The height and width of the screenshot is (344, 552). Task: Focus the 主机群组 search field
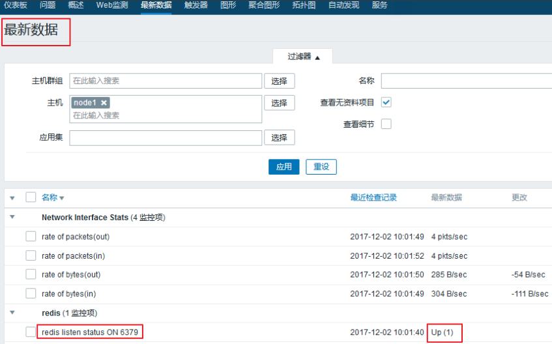click(166, 81)
